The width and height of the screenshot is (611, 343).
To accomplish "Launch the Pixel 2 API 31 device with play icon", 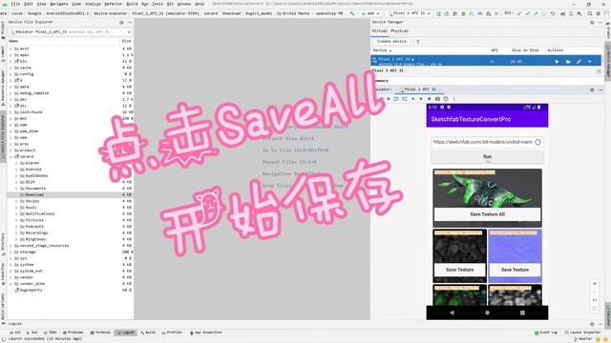I will 557,61.
